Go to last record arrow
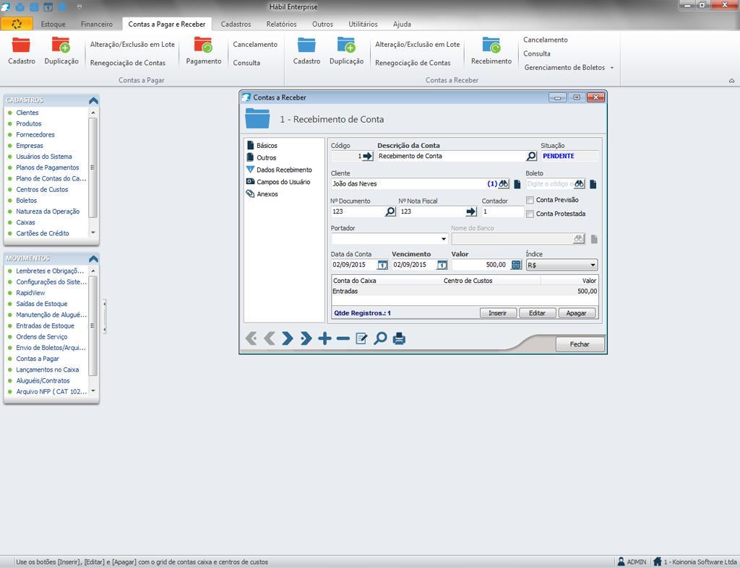Viewport: 740px width, 568px height. (x=306, y=338)
